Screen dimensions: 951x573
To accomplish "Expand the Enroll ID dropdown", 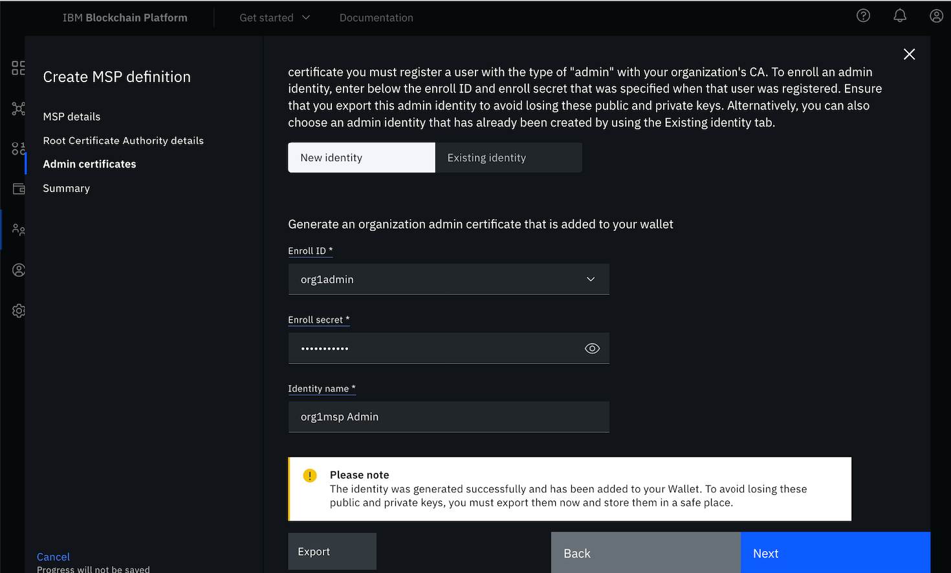I will tap(590, 279).
